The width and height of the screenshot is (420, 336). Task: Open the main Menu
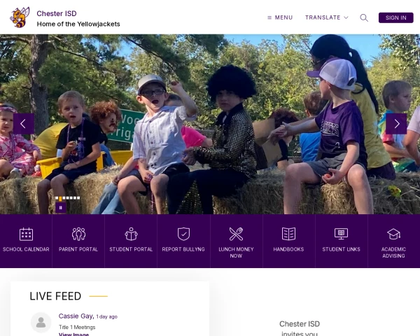(x=280, y=17)
